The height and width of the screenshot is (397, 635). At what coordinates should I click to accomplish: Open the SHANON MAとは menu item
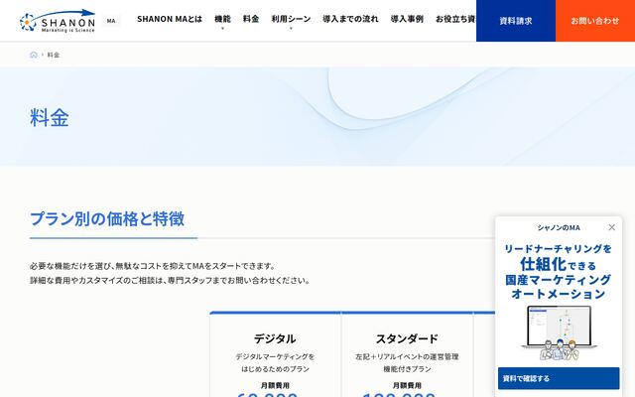[x=170, y=19]
